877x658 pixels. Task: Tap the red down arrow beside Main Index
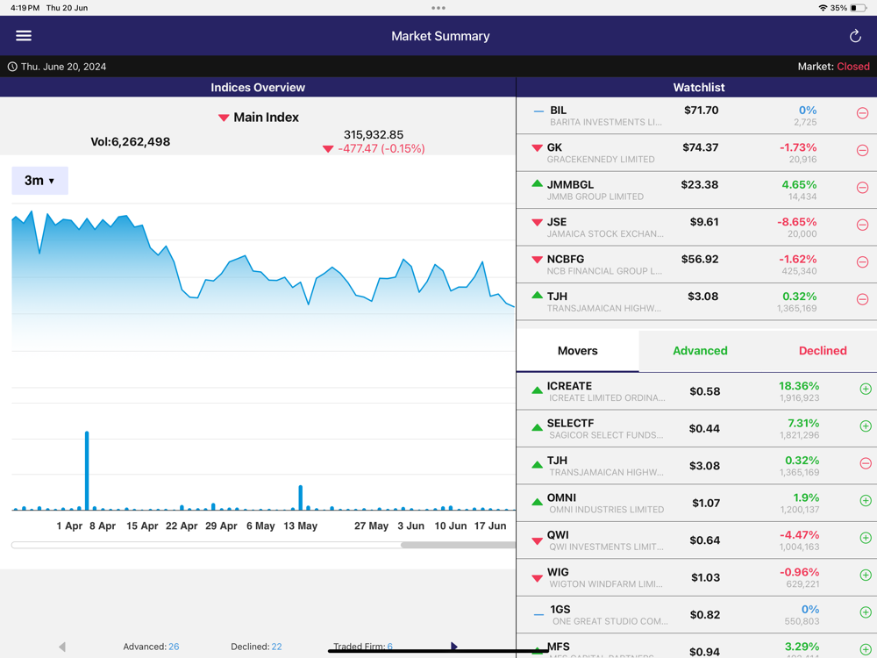[224, 118]
